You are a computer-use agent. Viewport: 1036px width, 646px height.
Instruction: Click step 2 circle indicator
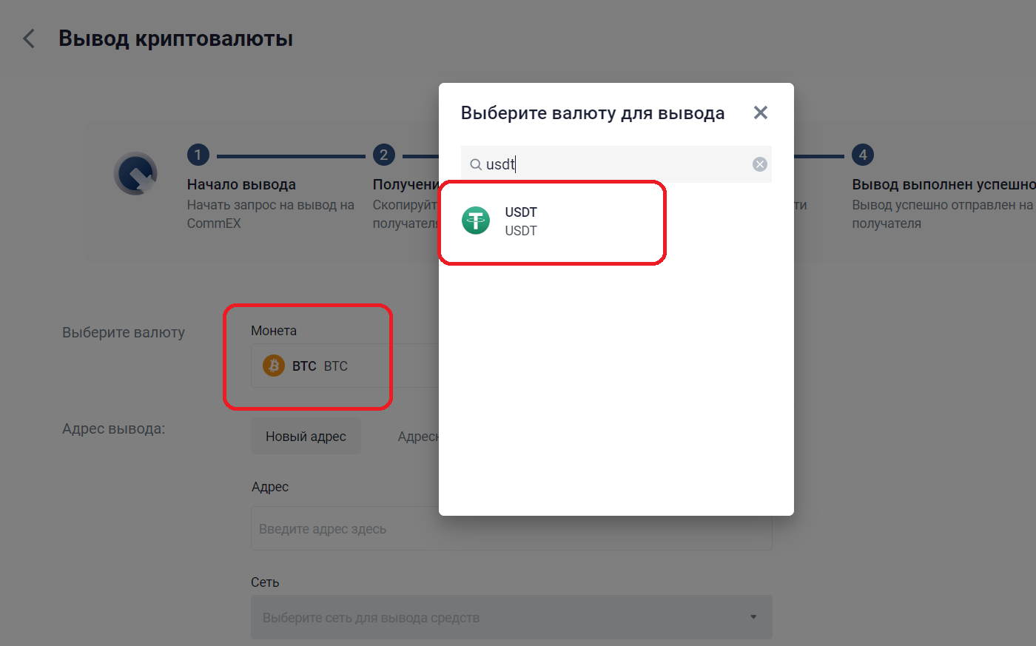click(383, 155)
